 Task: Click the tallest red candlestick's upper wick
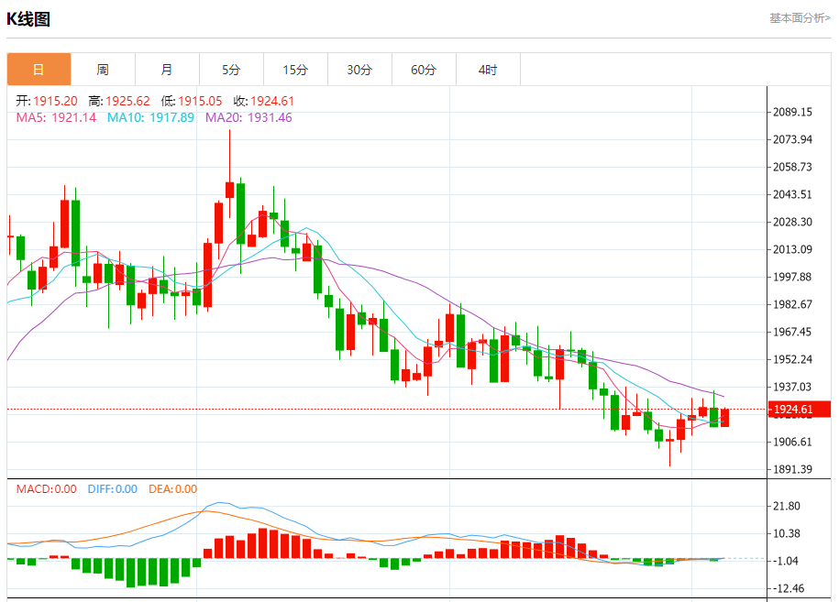point(229,156)
